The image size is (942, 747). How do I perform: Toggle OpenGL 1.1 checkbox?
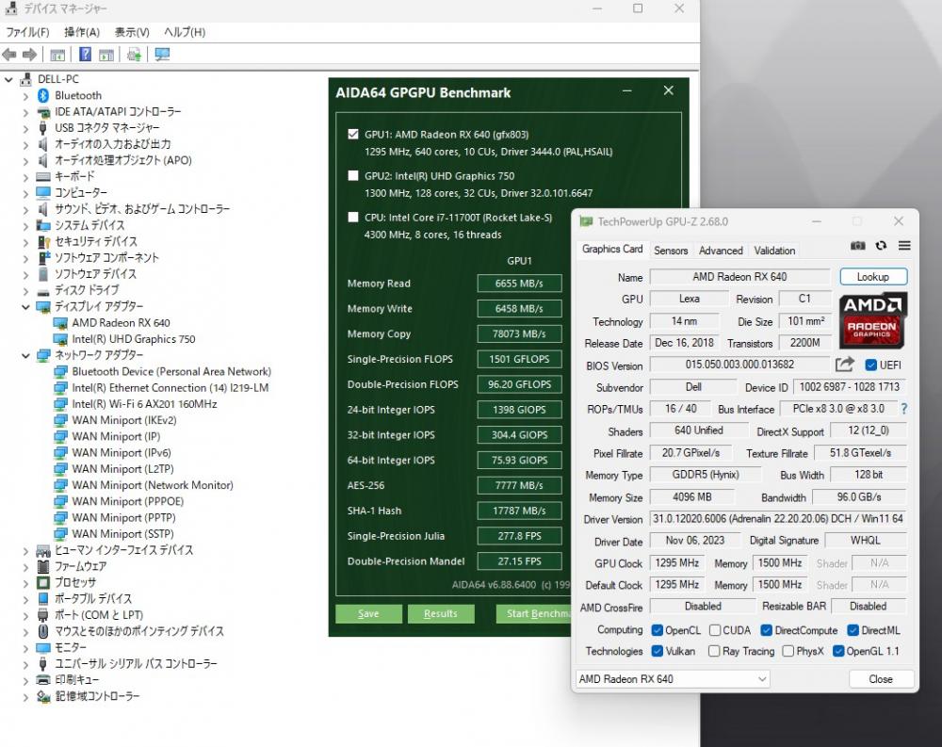838,651
